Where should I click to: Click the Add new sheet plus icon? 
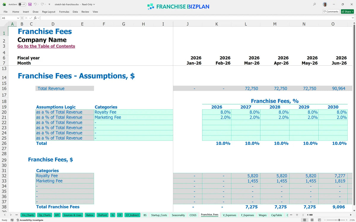pos(297,215)
